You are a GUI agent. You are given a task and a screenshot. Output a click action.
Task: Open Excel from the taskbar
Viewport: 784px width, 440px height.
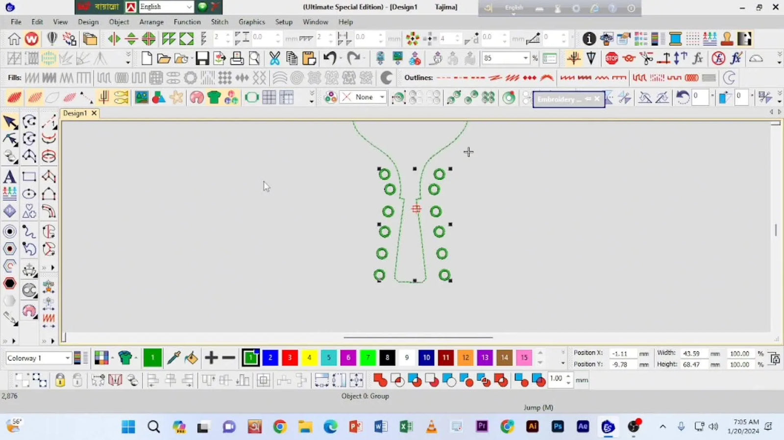pos(406,427)
